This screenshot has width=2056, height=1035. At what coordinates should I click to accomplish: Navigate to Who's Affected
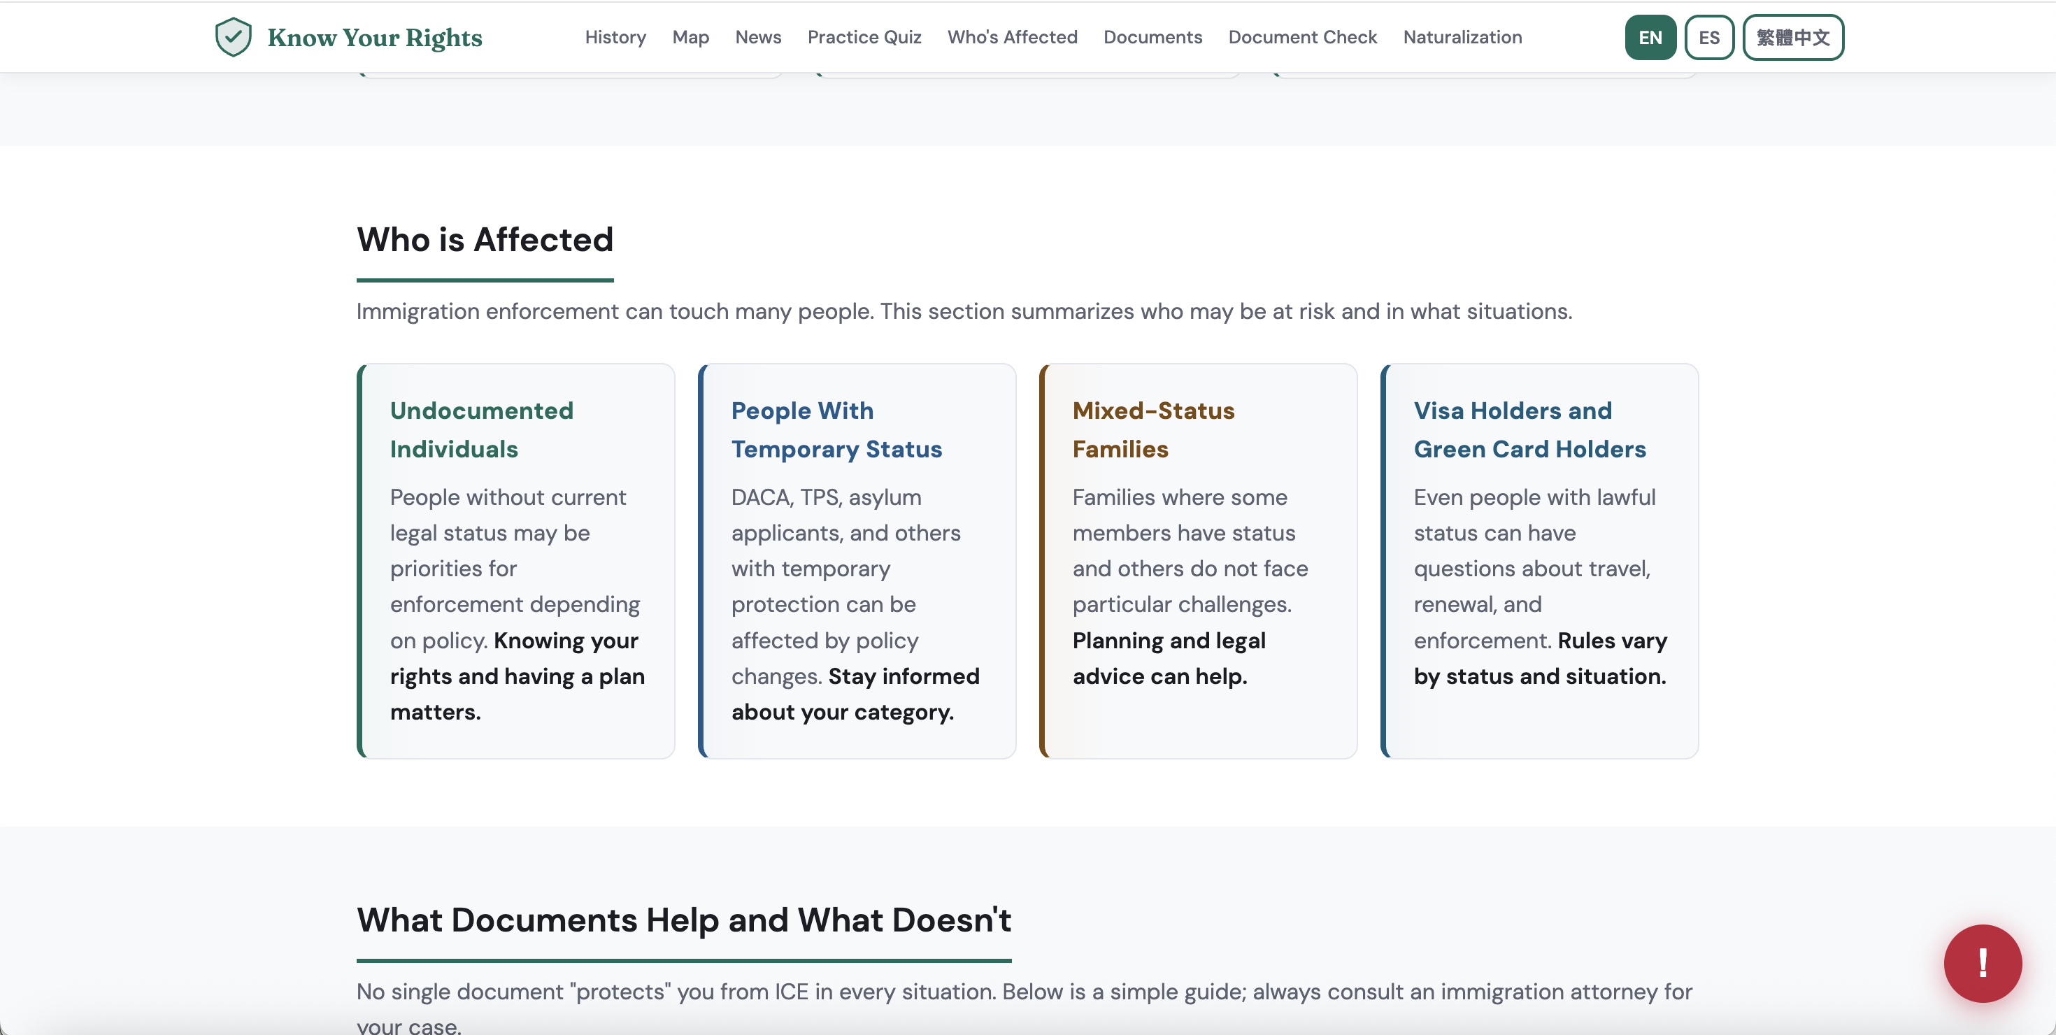click(x=1011, y=36)
